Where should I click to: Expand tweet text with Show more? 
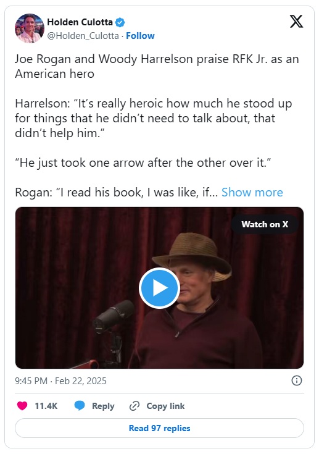pos(252,192)
